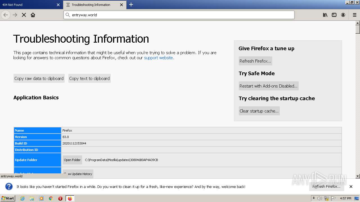Image resolution: width=360 pixels, height=202 pixels.
Task: Open the Firefox Account icon
Action: point(343,15)
